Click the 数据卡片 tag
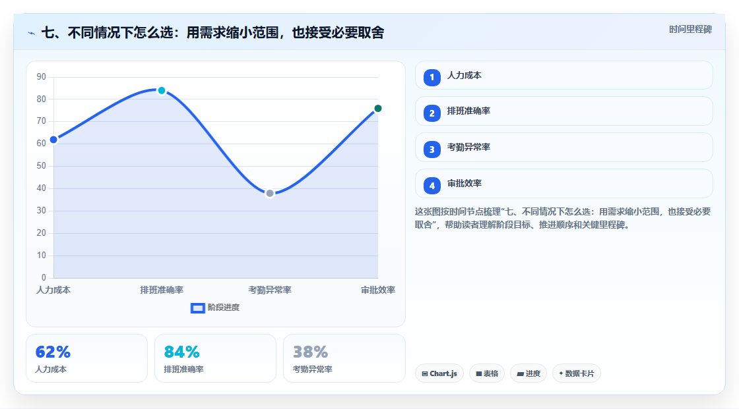Screen dimensions: 739x409 pos(577,373)
